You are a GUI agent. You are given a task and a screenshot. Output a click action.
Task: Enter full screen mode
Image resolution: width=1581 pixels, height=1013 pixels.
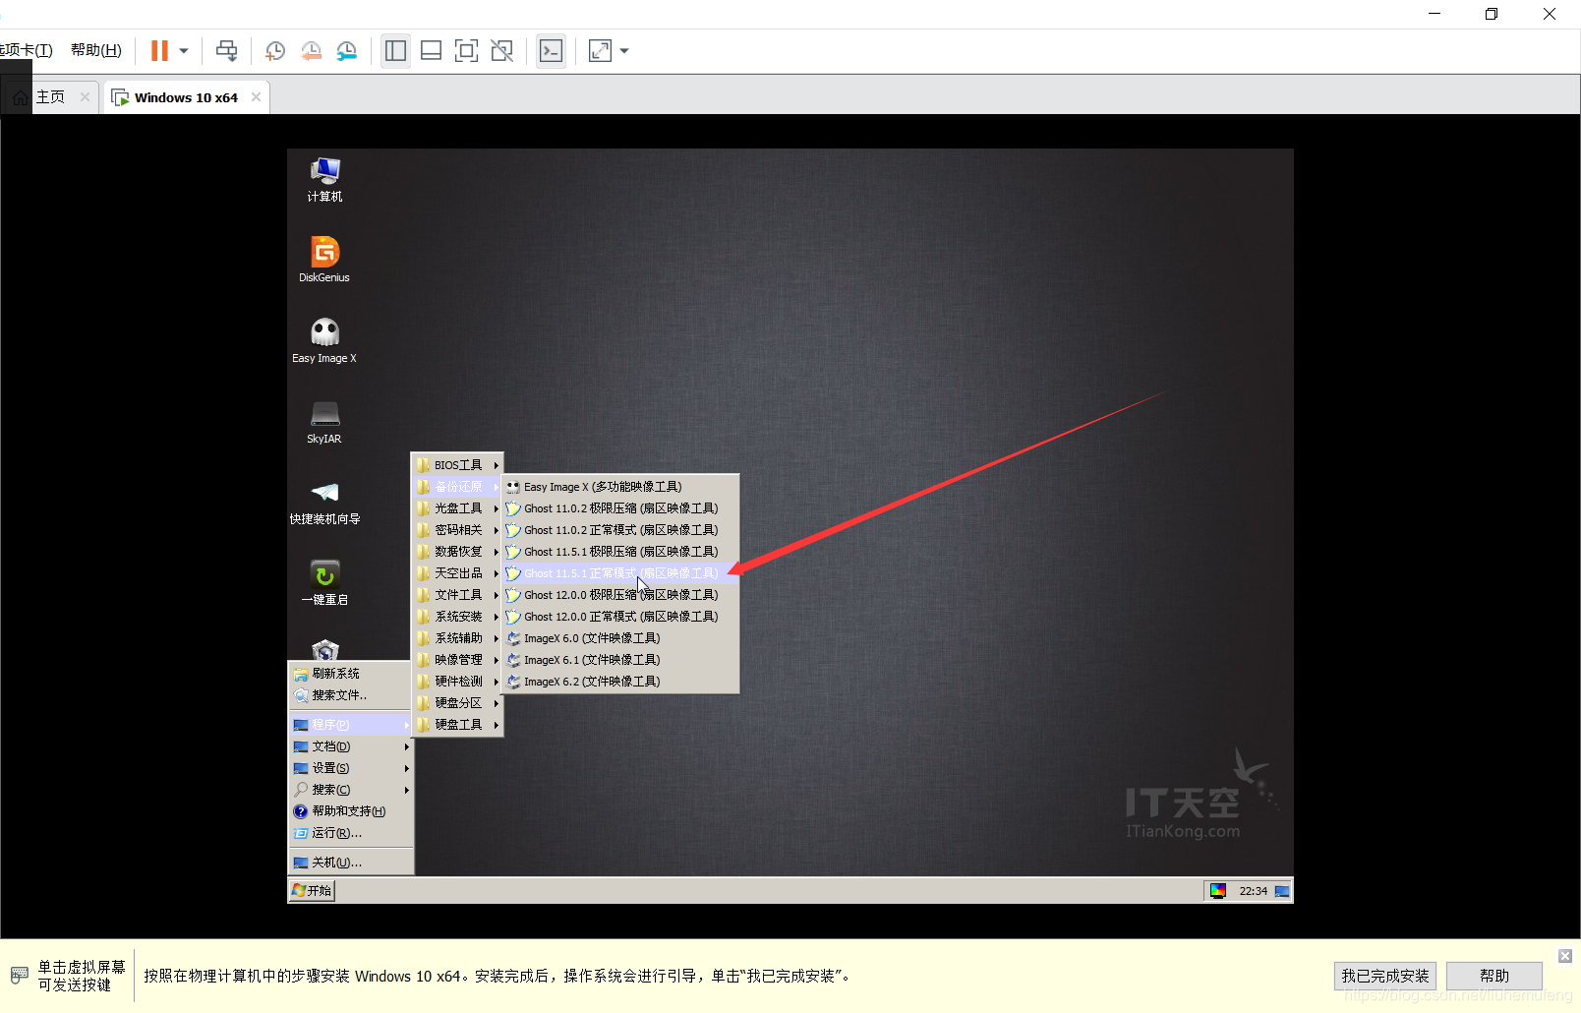coord(466,50)
